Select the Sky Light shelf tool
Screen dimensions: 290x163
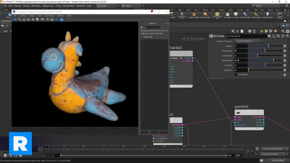227,15
